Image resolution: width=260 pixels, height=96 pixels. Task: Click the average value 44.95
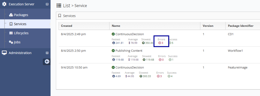131,76
